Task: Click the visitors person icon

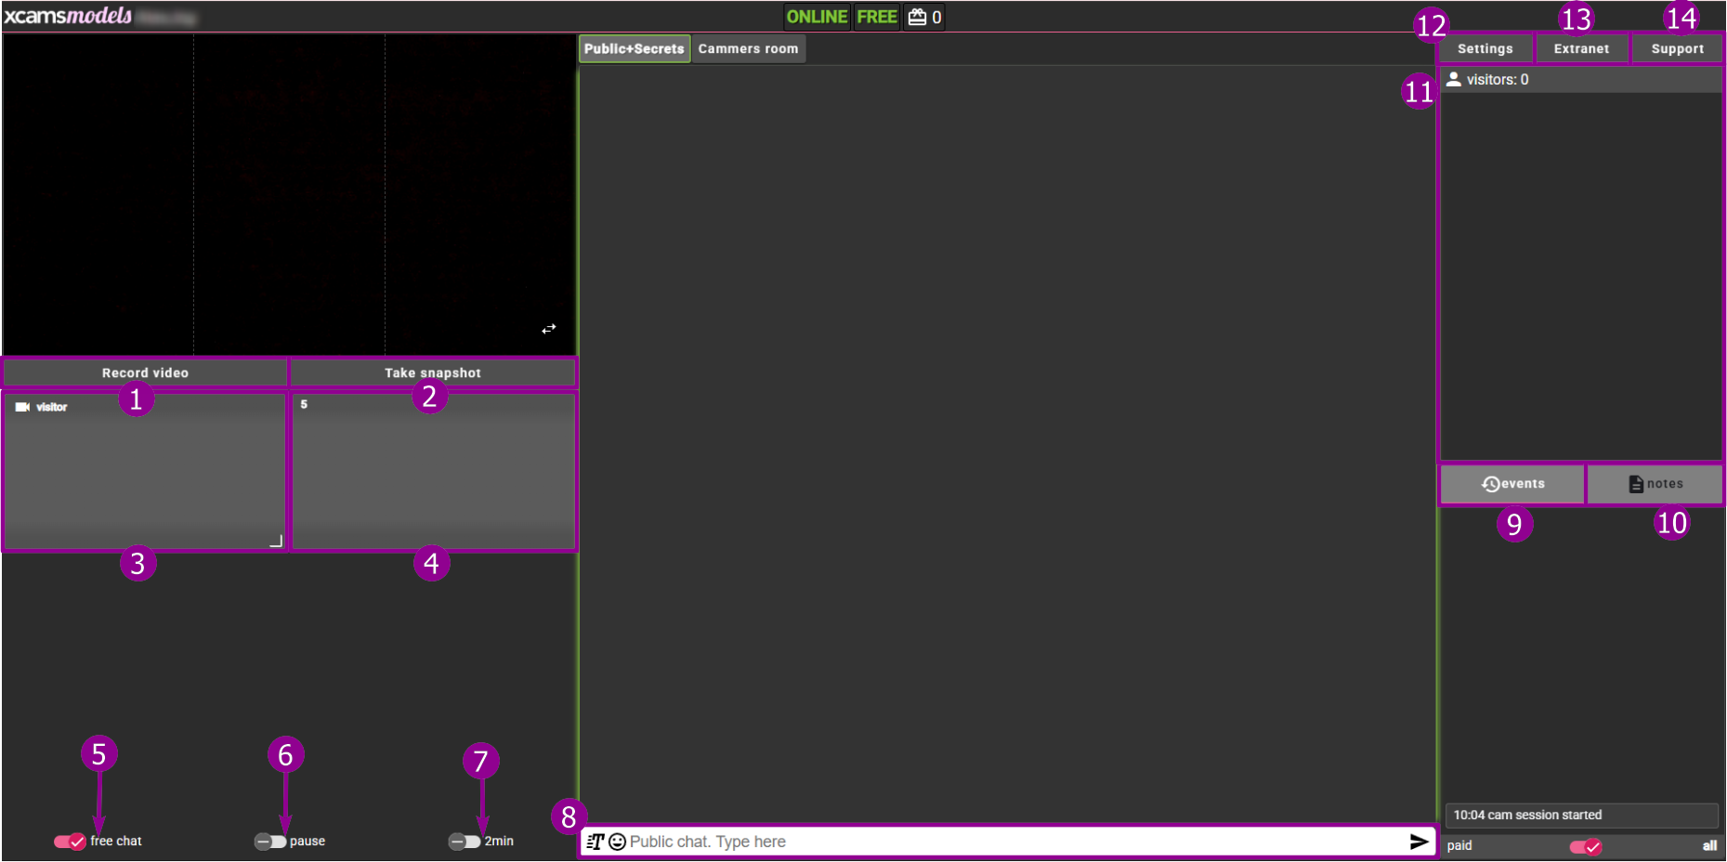Action: point(1454,80)
